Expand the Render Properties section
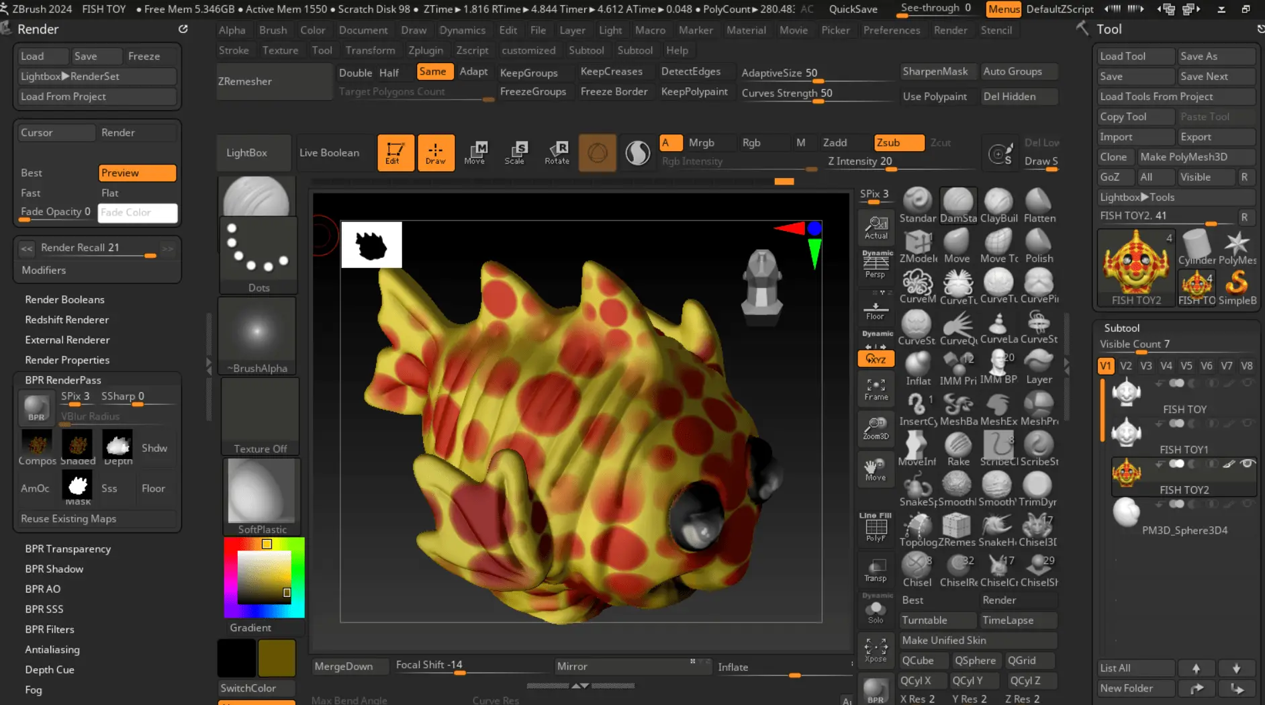 (x=67, y=360)
